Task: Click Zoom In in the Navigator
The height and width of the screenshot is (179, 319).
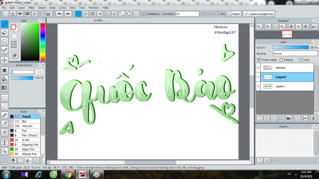Action: point(268,27)
